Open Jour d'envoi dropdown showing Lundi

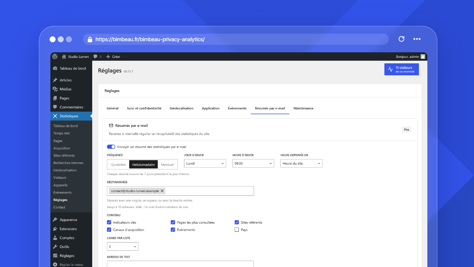(205, 164)
